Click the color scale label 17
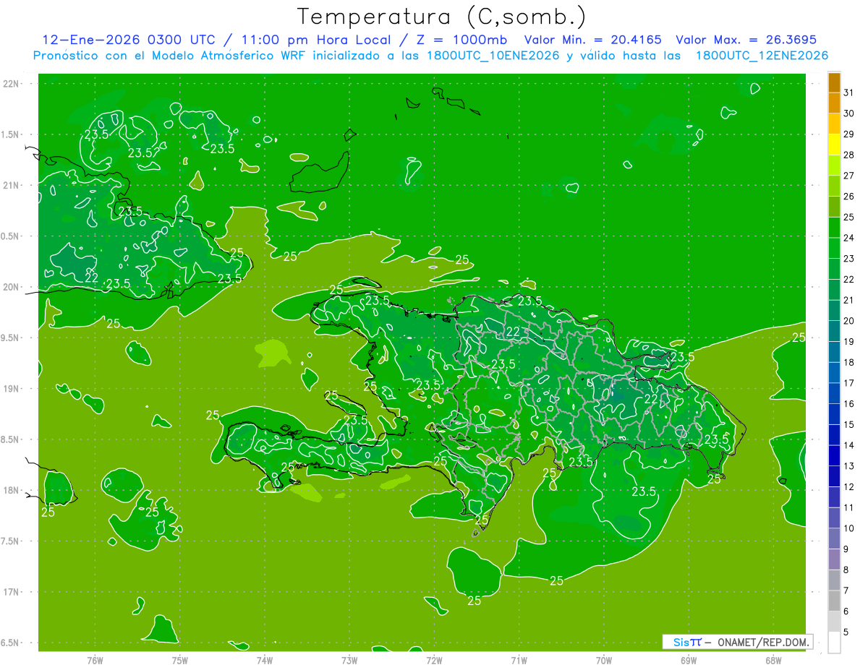The width and height of the screenshot is (868, 670). (849, 383)
